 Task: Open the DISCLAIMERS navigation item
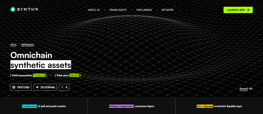tap(144, 10)
